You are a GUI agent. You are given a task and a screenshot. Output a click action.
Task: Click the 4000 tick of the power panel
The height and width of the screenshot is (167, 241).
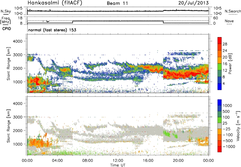pos(17,41)
